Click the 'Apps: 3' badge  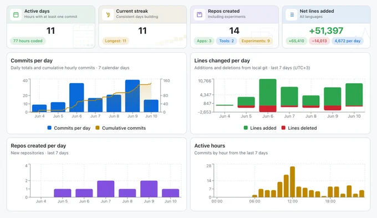204,41
